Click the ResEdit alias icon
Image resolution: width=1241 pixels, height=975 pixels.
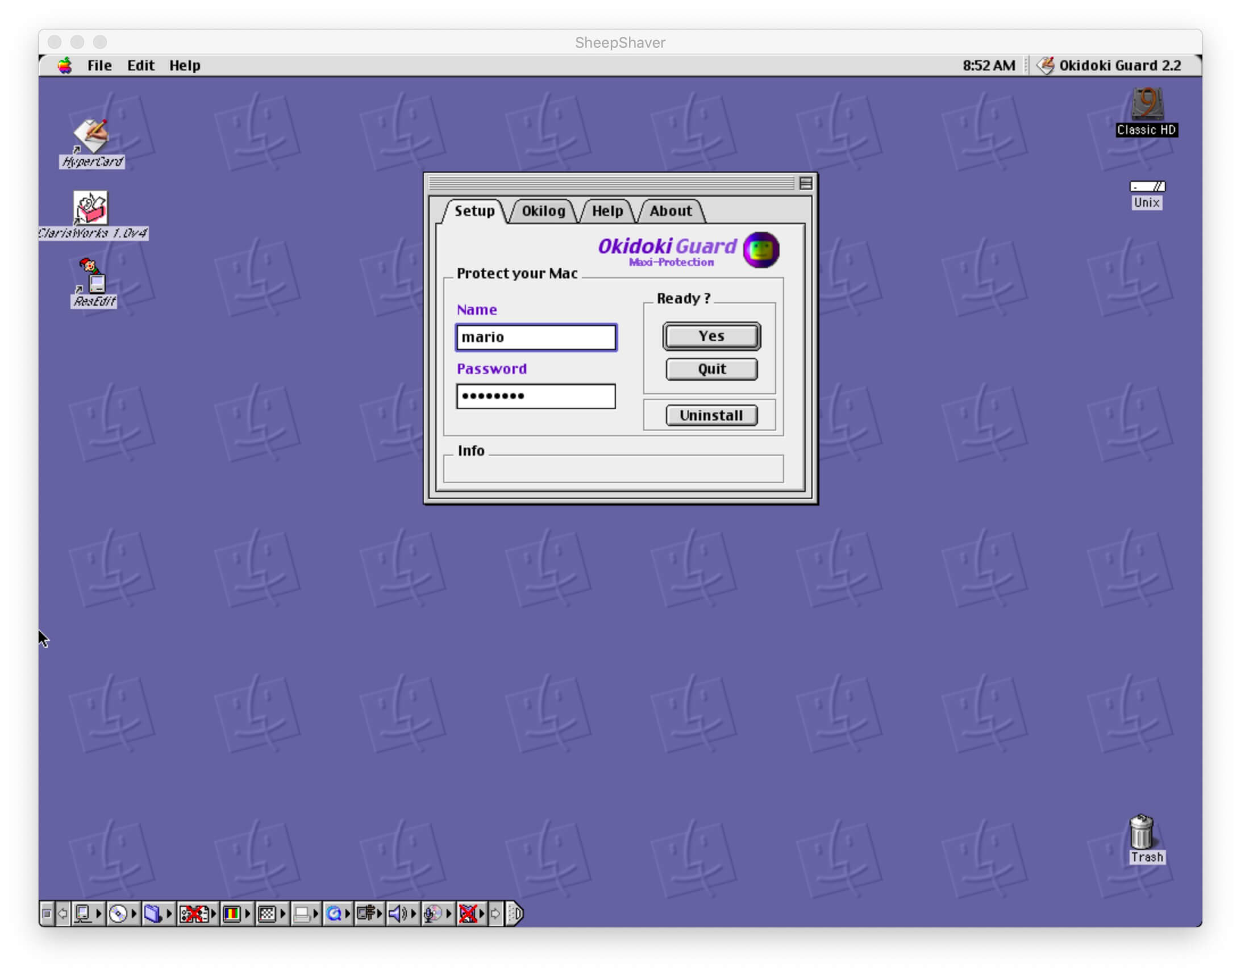point(91,277)
